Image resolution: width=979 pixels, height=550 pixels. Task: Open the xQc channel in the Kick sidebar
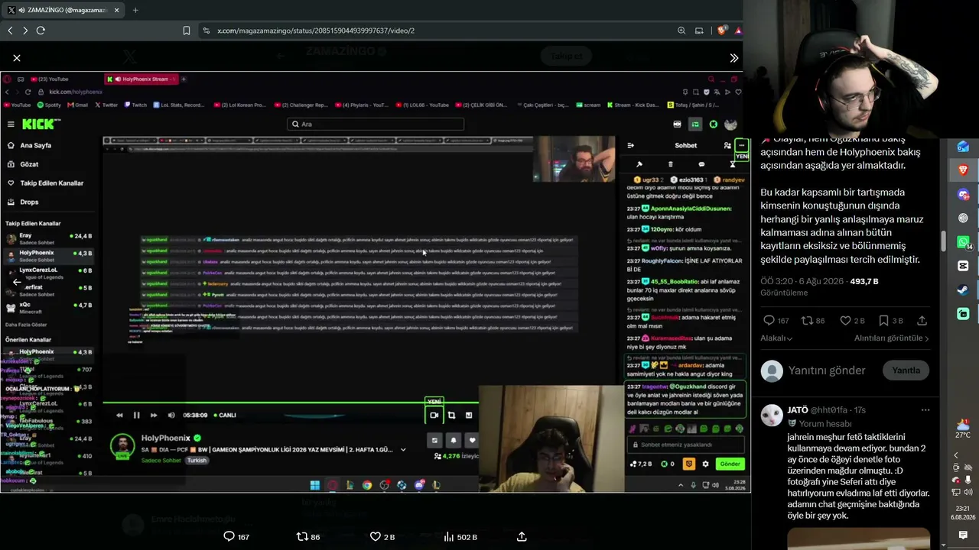coord(50,308)
